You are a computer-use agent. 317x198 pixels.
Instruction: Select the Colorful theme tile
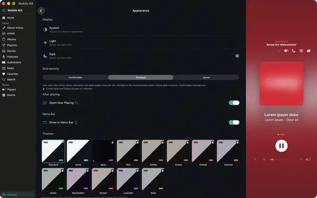(228, 152)
